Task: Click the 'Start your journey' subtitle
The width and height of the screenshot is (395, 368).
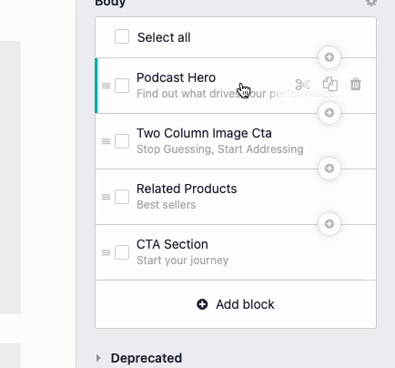Action: 183,261
